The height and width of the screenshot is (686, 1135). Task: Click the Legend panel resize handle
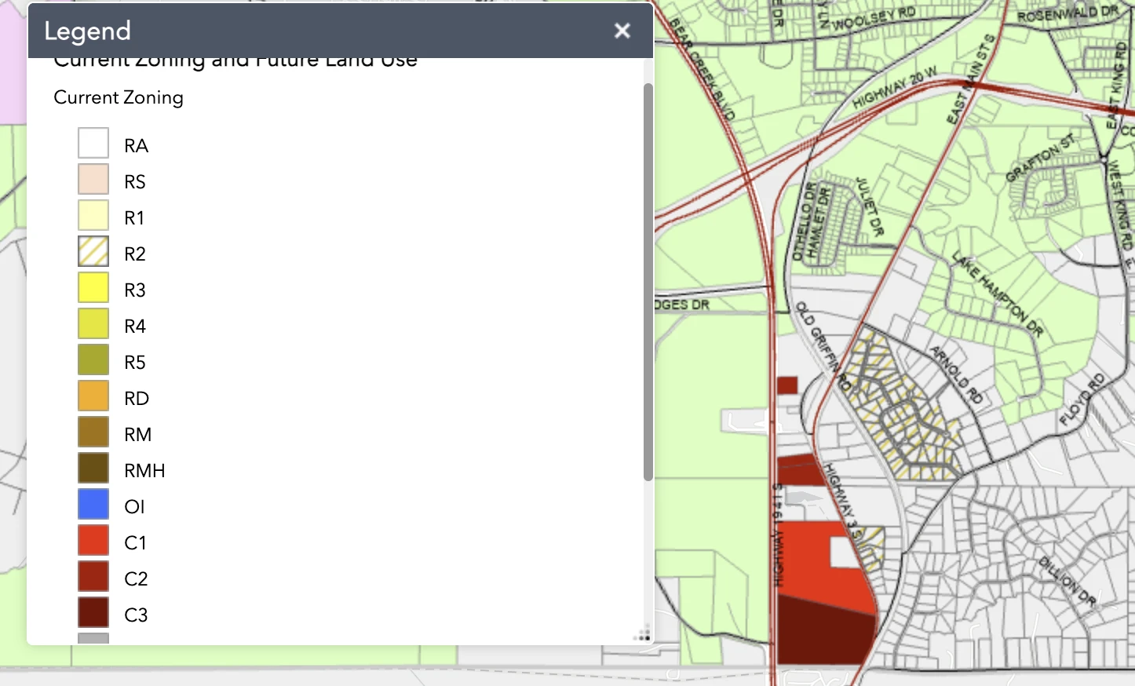pyautogui.click(x=644, y=634)
